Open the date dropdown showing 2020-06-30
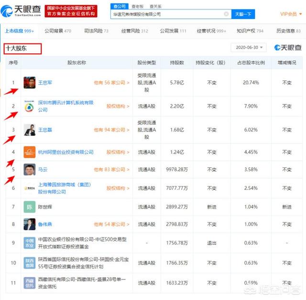 249,48
